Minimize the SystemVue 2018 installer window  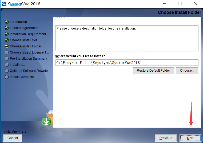pos(165,4)
